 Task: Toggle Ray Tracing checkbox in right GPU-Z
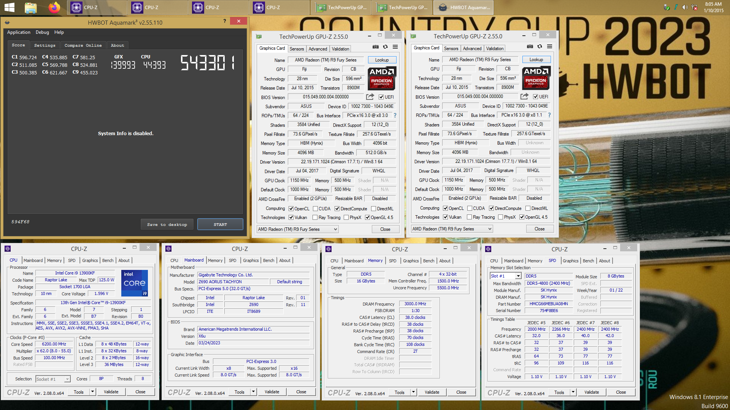click(x=469, y=217)
